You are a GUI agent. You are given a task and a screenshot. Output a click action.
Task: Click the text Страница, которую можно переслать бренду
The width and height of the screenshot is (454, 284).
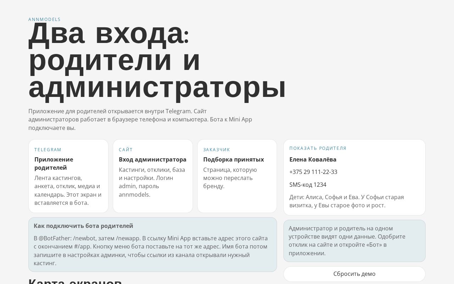pyautogui.click(x=230, y=178)
